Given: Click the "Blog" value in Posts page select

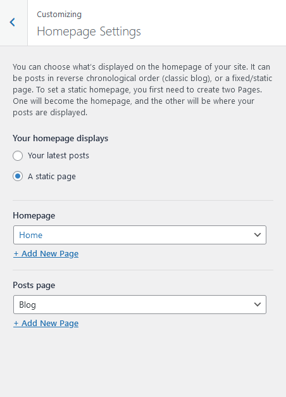Looking at the screenshot, I should pos(28,305).
